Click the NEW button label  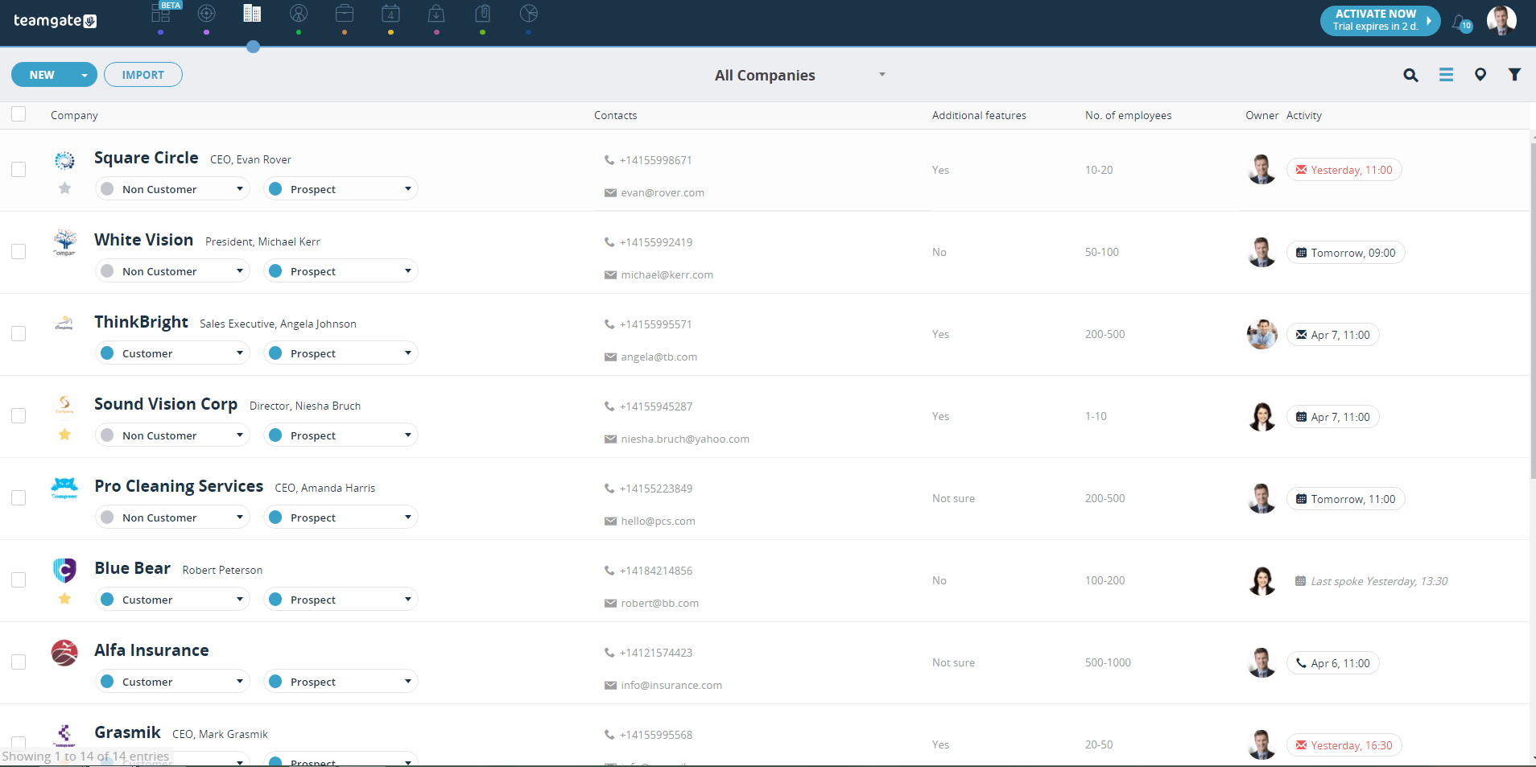tap(42, 75)
